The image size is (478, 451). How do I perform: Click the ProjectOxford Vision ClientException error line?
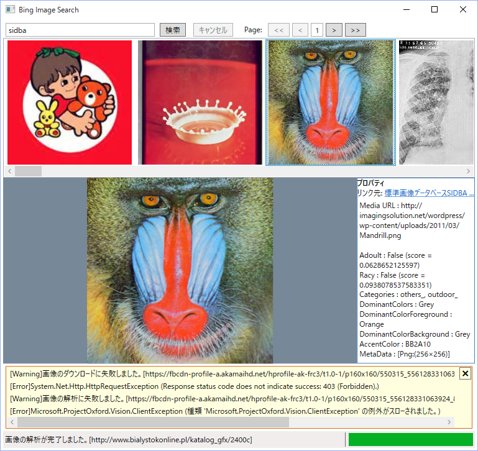[x=225, y=411]
